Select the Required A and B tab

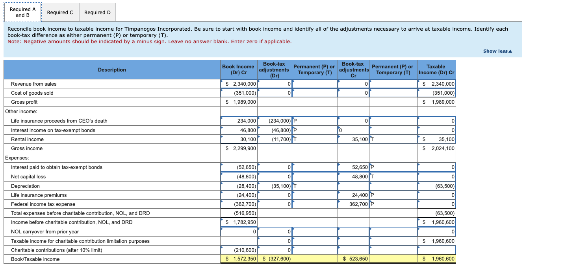coord(22,12)
